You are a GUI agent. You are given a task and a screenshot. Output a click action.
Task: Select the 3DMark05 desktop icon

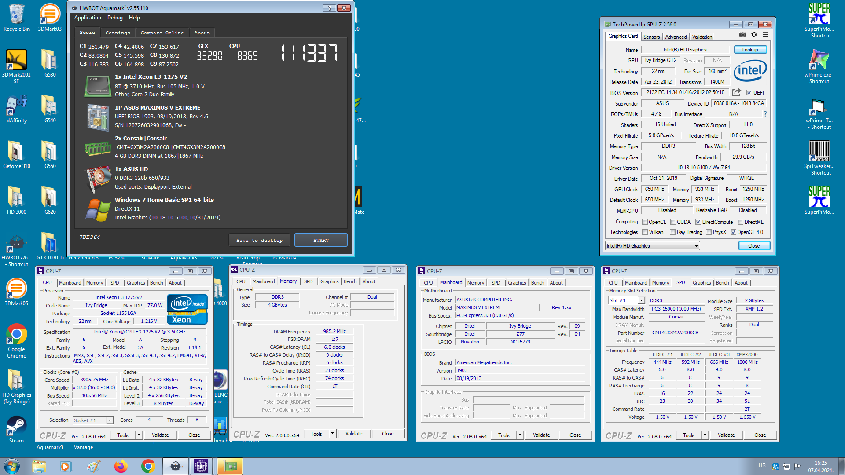[x=16, y=292]
